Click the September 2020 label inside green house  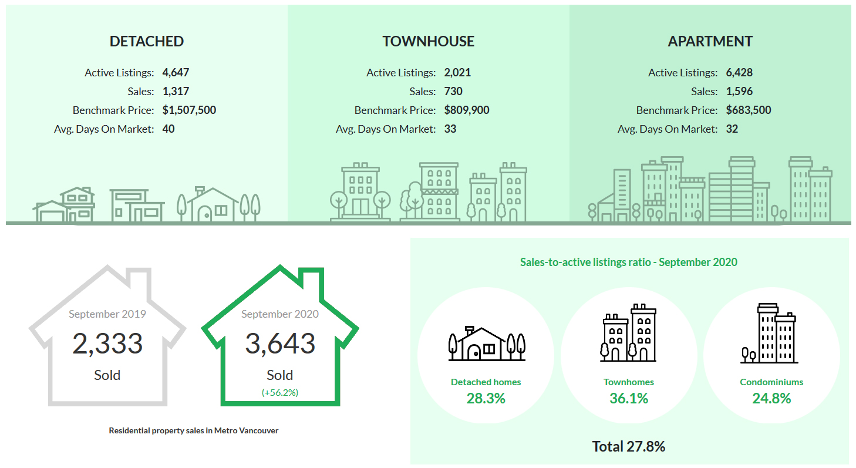click(x=280, y=314)
